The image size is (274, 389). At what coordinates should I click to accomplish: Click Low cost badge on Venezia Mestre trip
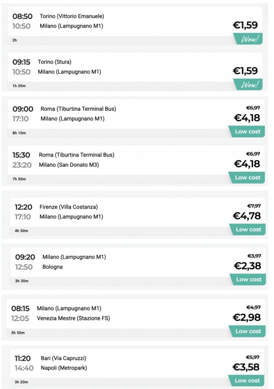tap(247, 331)
